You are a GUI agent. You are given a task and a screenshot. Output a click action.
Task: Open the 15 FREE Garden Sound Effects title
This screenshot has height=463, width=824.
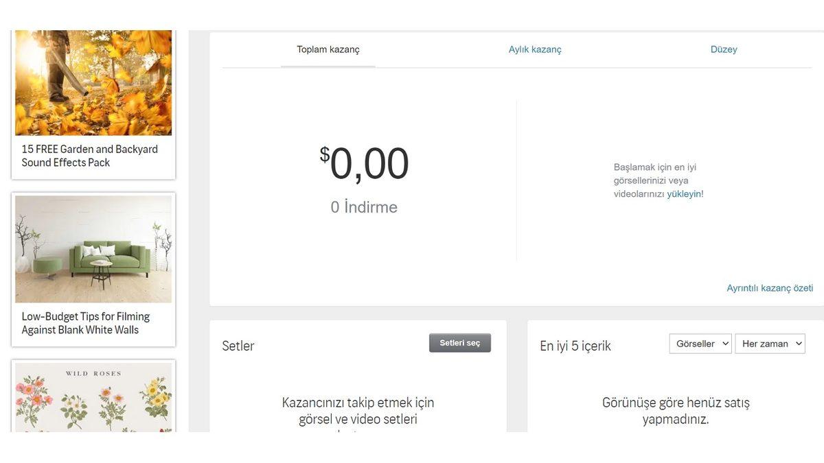point(89,156)
